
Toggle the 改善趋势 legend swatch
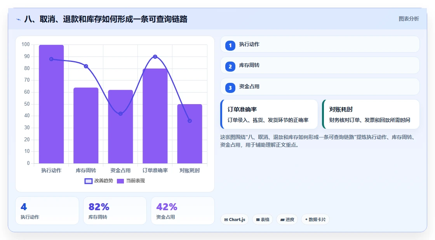pyautogui.click(x=89, y=181)
